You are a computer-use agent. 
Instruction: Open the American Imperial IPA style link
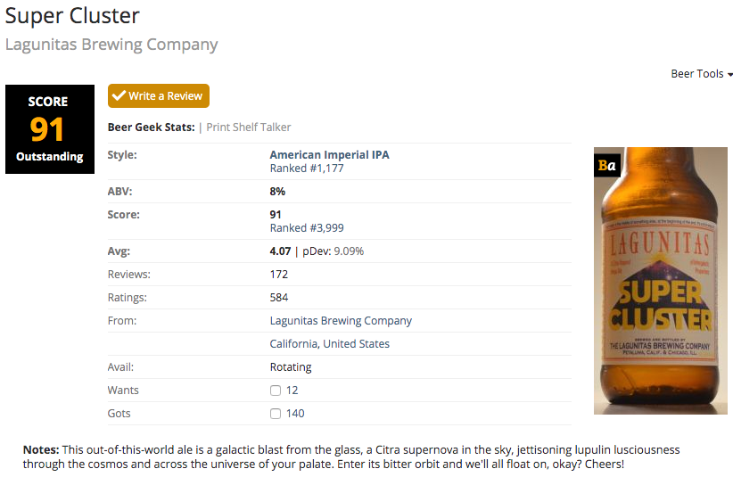329,154
